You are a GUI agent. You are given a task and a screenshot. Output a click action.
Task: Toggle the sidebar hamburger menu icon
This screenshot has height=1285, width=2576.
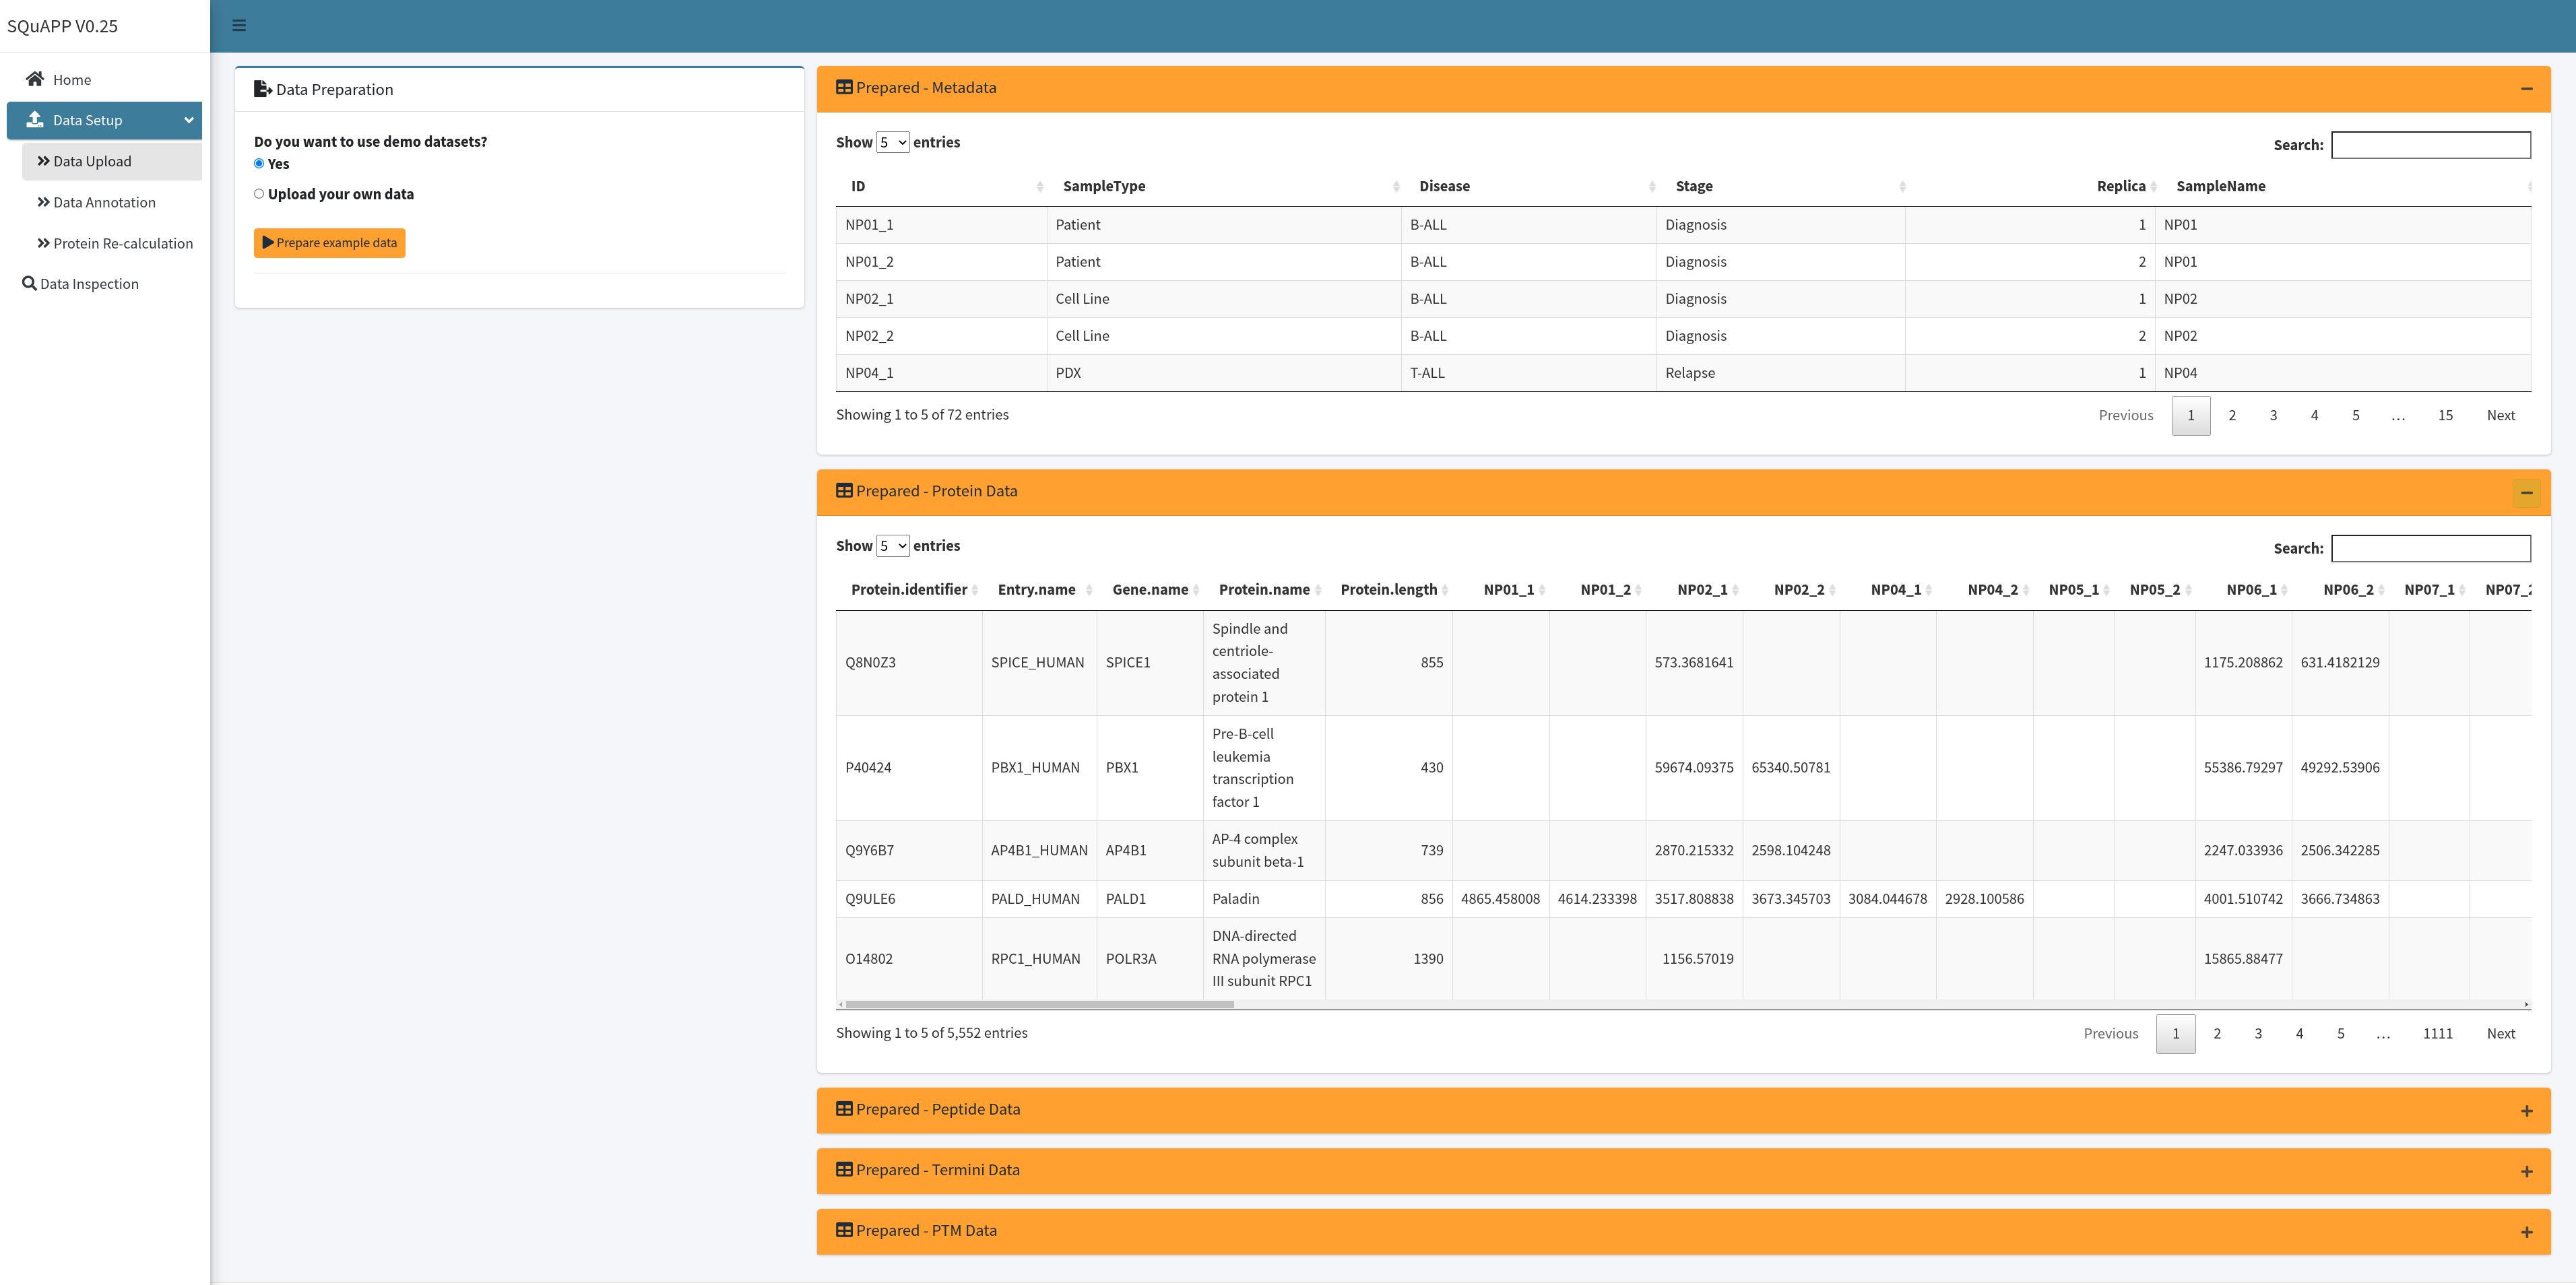coord(239,26)
